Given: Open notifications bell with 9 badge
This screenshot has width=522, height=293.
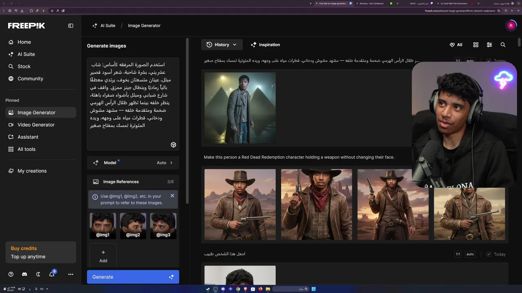Looking at the screenshot, I should tap(52, 274).
